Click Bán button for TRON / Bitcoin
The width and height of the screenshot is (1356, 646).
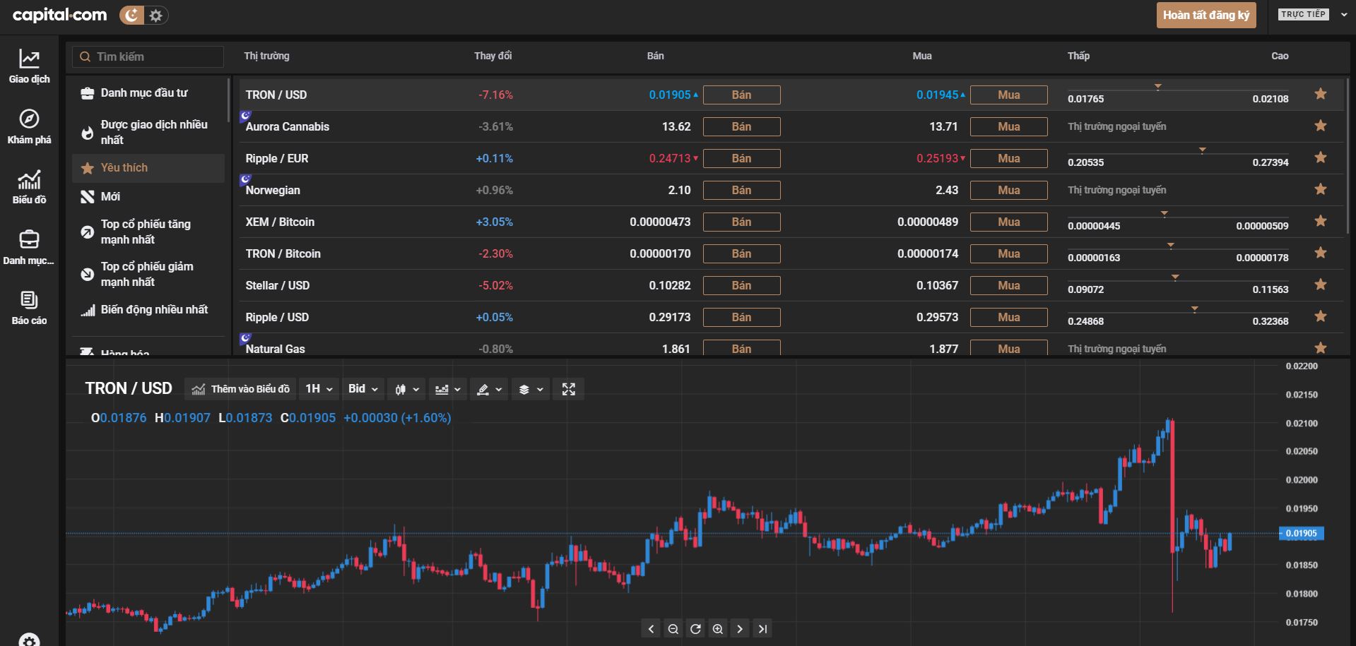pyautogui.click(x=741, y=253)
